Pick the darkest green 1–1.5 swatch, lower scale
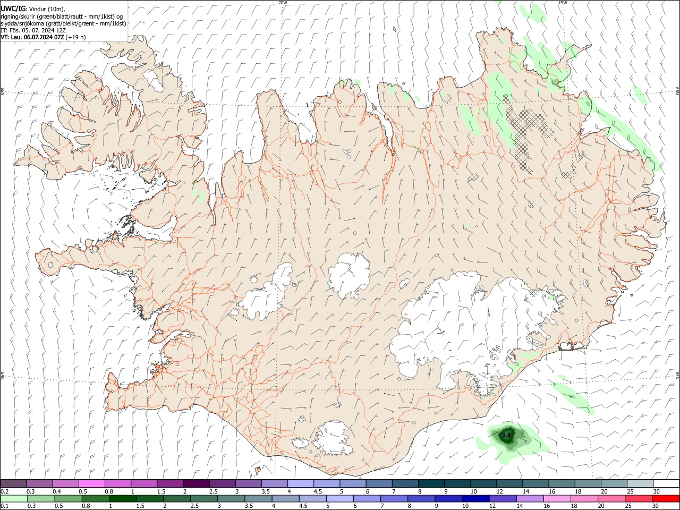This screenshot has width=680, height=510. 122,498
